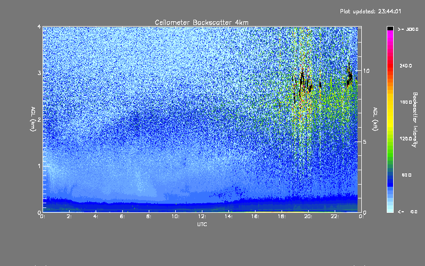Click the '8:' hour tick on the UTC axis
The image size is (425, 266).
click(149, 217)
